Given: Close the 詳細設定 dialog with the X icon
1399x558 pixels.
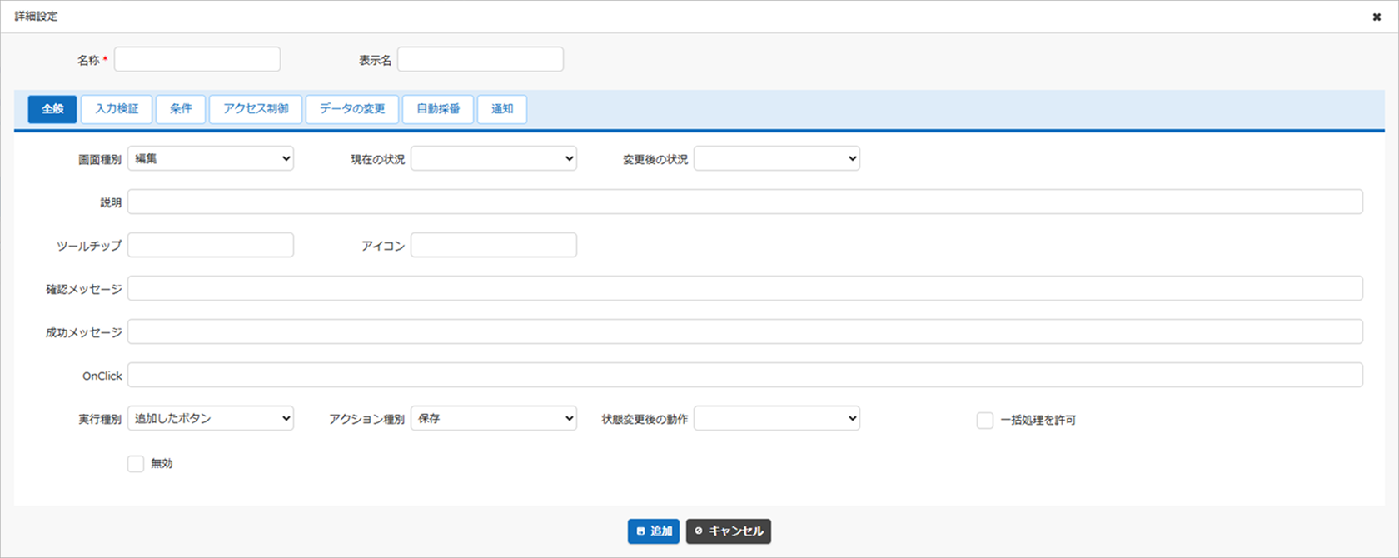Looking at the screenshot, I should 1377,17.
